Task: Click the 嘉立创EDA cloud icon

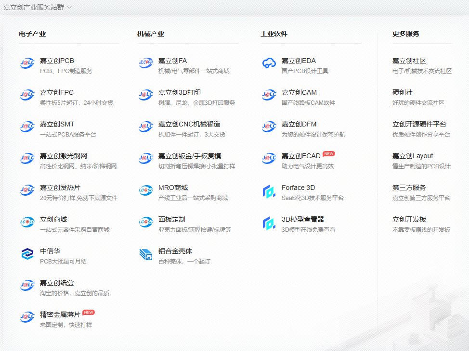Action: [269, 63]
